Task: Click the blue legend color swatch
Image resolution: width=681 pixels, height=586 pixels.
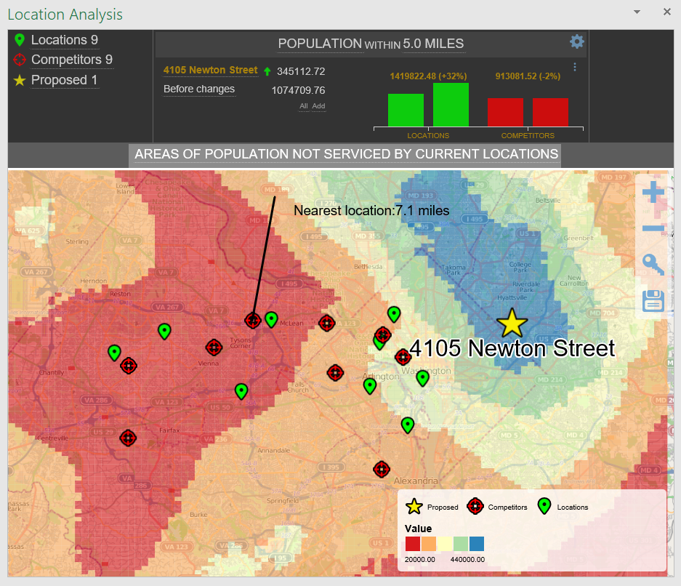Action: click(477, 544)
